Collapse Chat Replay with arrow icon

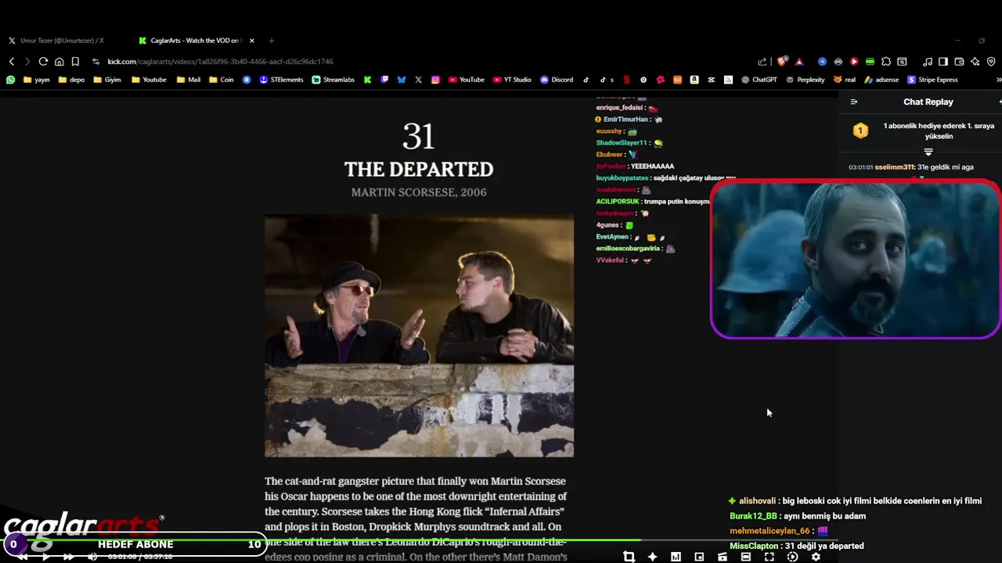pos(854,102)
